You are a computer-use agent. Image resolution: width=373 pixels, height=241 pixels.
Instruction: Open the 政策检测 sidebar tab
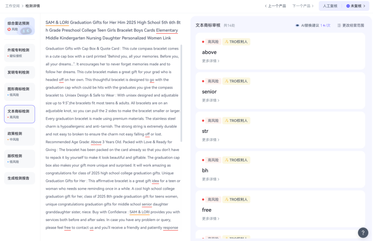tap(20, 137)
